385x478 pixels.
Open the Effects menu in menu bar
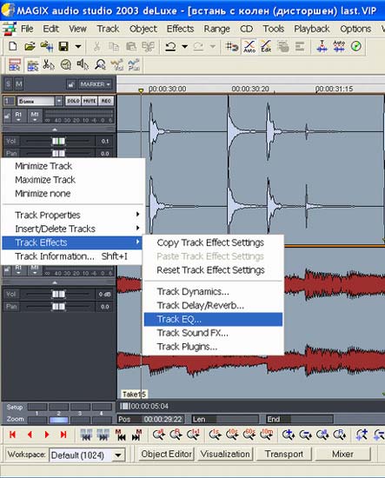point(180,29)
